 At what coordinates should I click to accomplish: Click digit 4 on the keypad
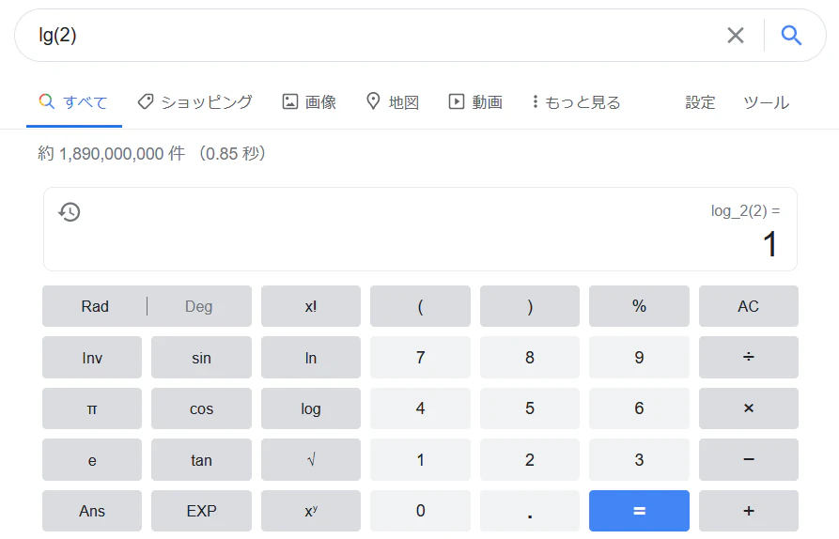[420, 408]
